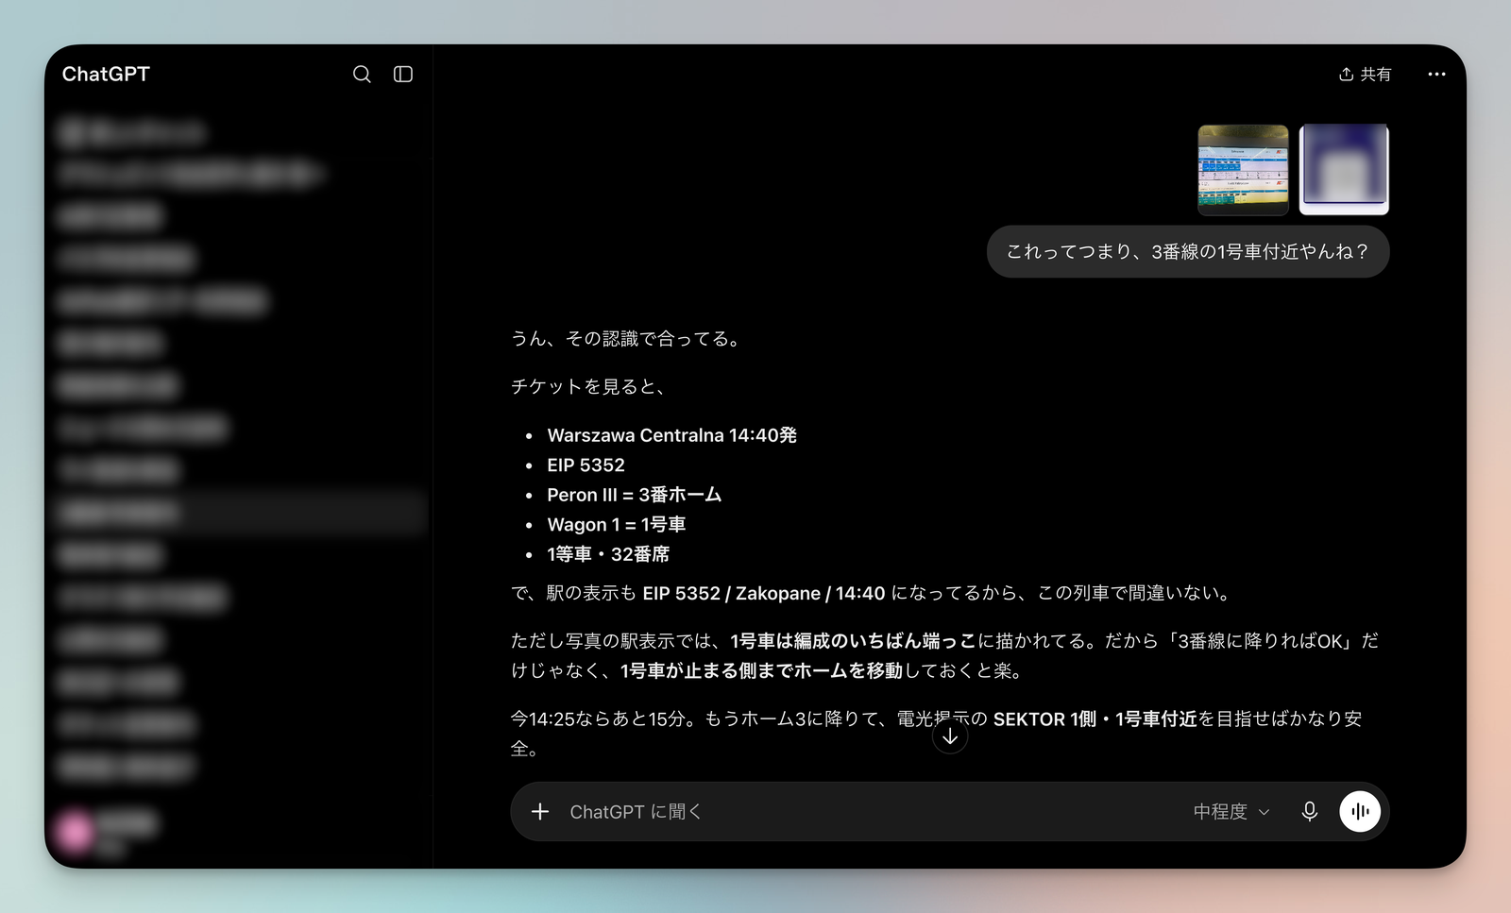Open the three-dot more options menu
Viewport: 1511px width, 913px height.
coord(1436,75)
